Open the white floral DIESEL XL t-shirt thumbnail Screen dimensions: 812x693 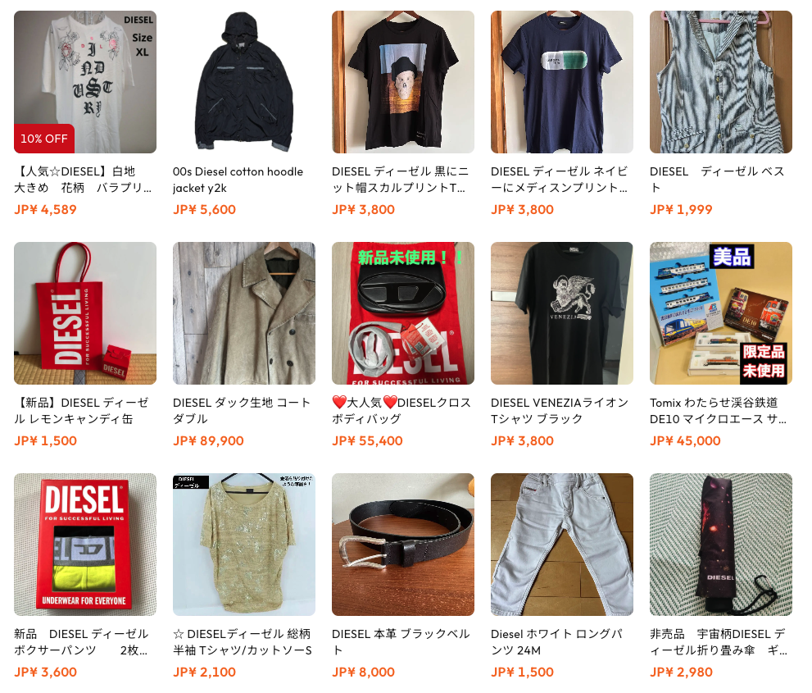(x=85, y=82)
